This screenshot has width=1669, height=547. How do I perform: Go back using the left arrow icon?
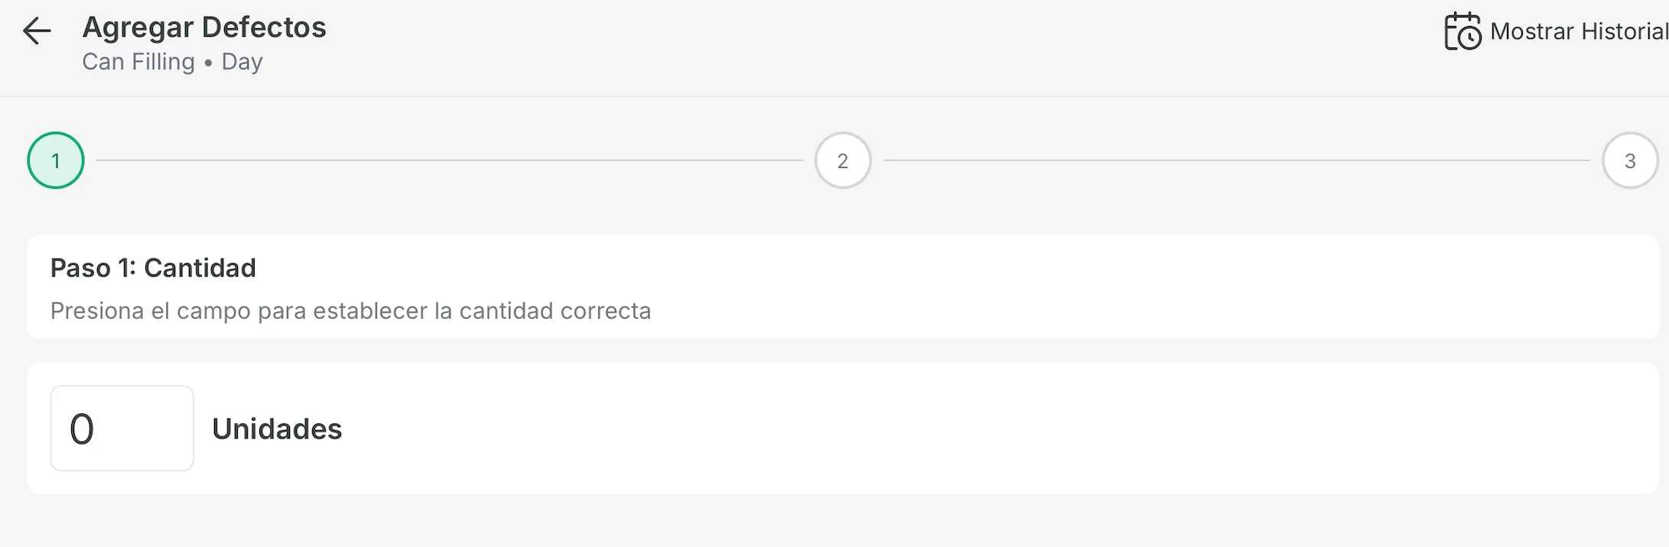37,31
